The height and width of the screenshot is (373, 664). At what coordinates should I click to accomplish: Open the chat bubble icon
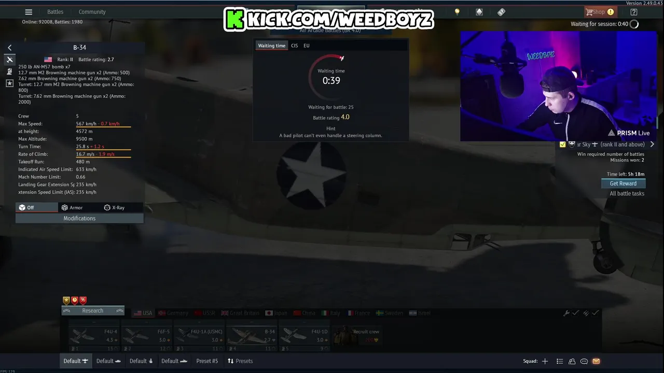tap(584, 361)
